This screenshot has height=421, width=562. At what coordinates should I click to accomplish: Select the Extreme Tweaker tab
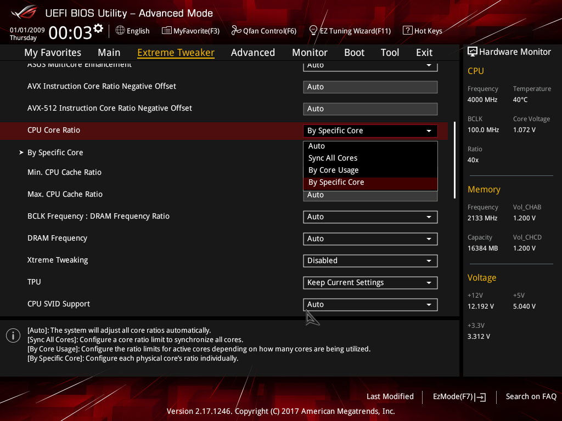click(x=176, y=53)
